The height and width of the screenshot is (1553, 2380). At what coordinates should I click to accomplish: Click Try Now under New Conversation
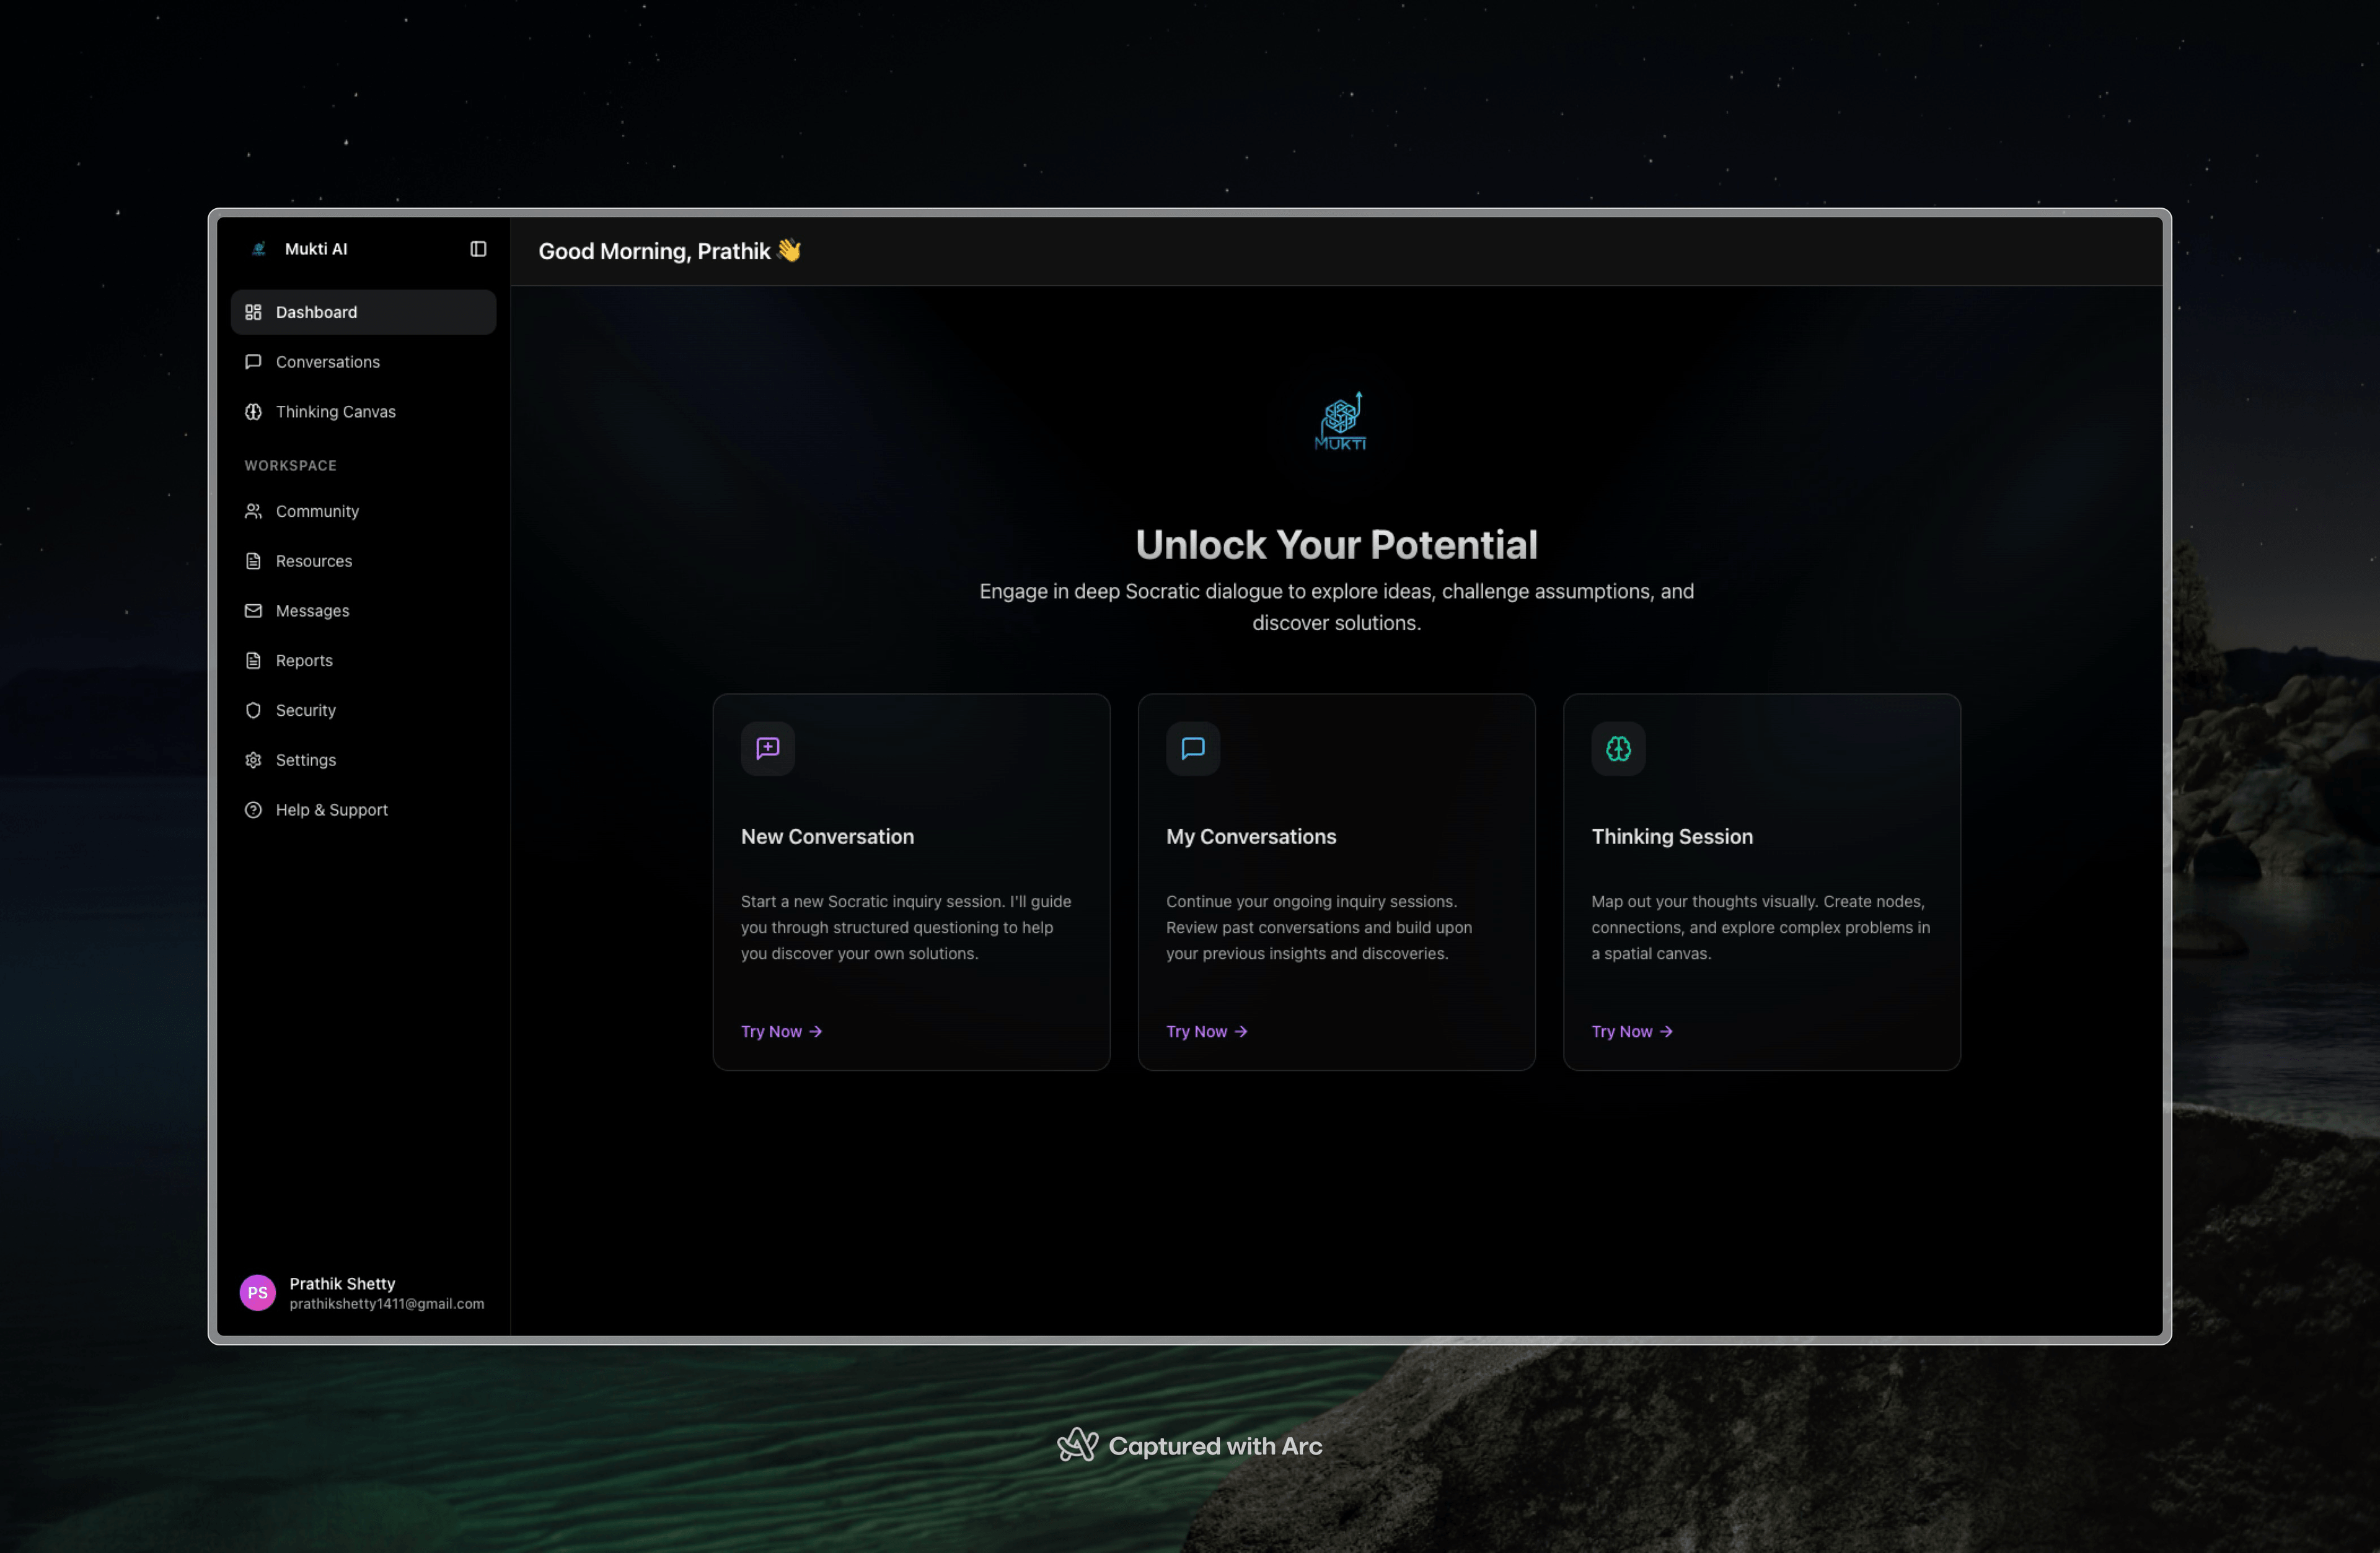781,1031
